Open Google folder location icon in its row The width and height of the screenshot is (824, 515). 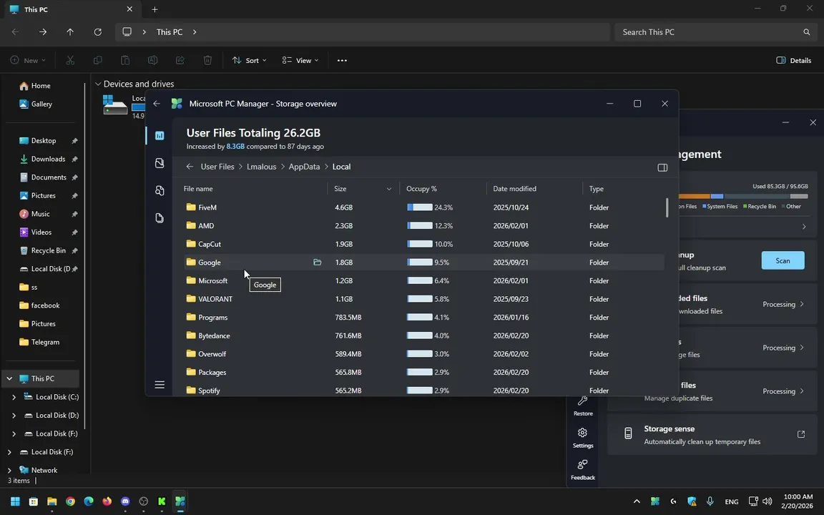point(317,263)
